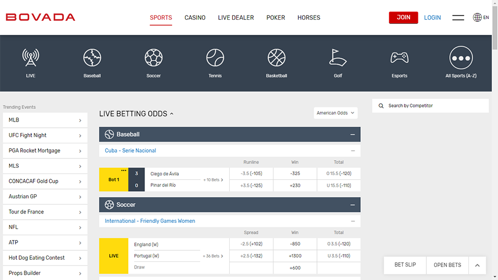Open the American Odds format dropdown

click(x=335, y=113)
